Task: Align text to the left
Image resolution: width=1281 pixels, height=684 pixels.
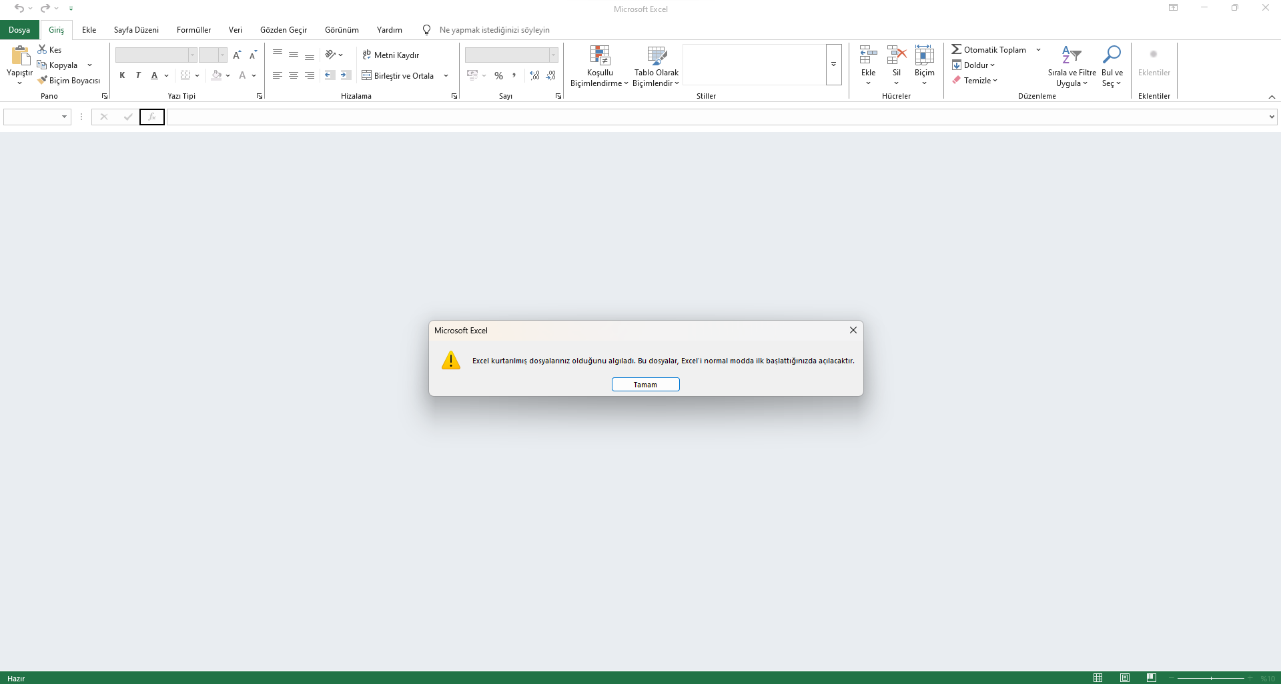Action: tap(278, 75)
